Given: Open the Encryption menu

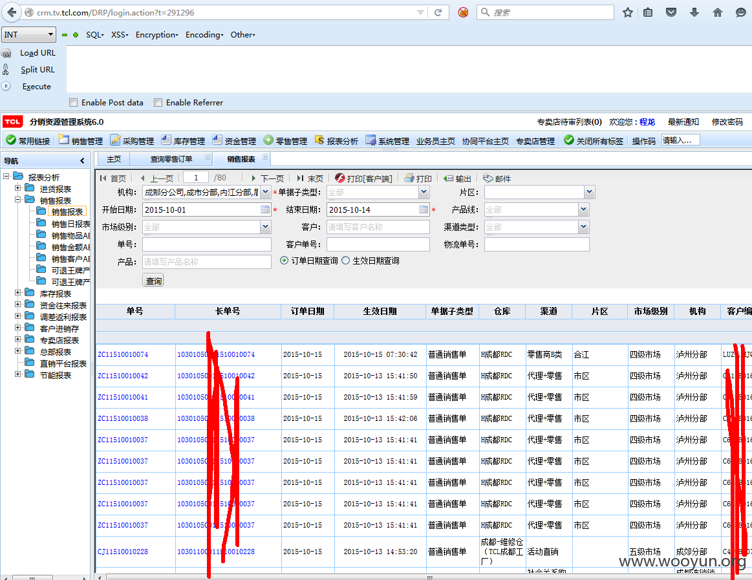Looking at the screenshot, I should pos(157,34).
